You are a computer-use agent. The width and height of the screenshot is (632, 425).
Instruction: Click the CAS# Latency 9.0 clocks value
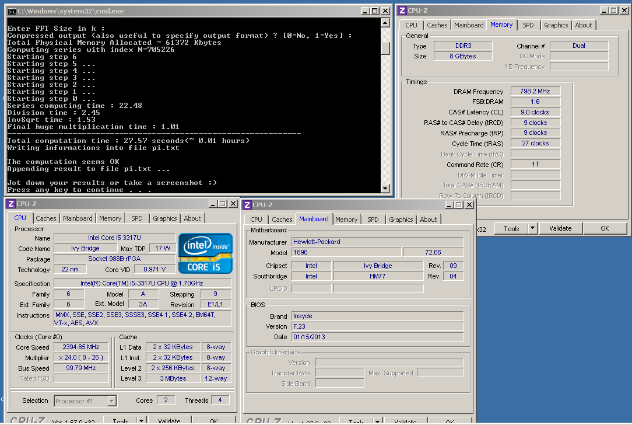tap(535, 112)
